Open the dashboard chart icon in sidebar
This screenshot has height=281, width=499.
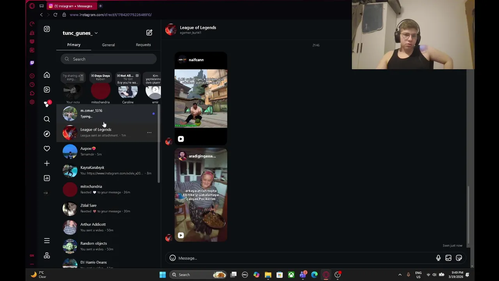coord(47,178)
